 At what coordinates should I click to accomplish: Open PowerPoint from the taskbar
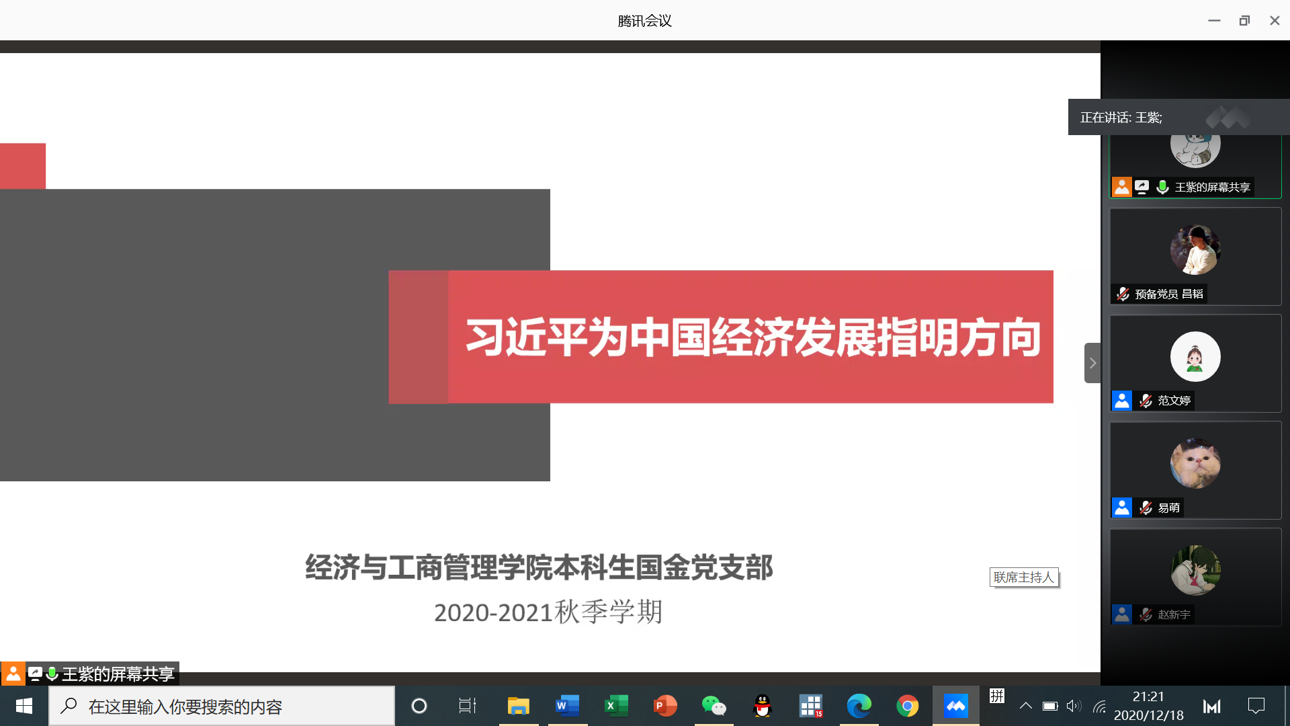(x=664, y=706)
